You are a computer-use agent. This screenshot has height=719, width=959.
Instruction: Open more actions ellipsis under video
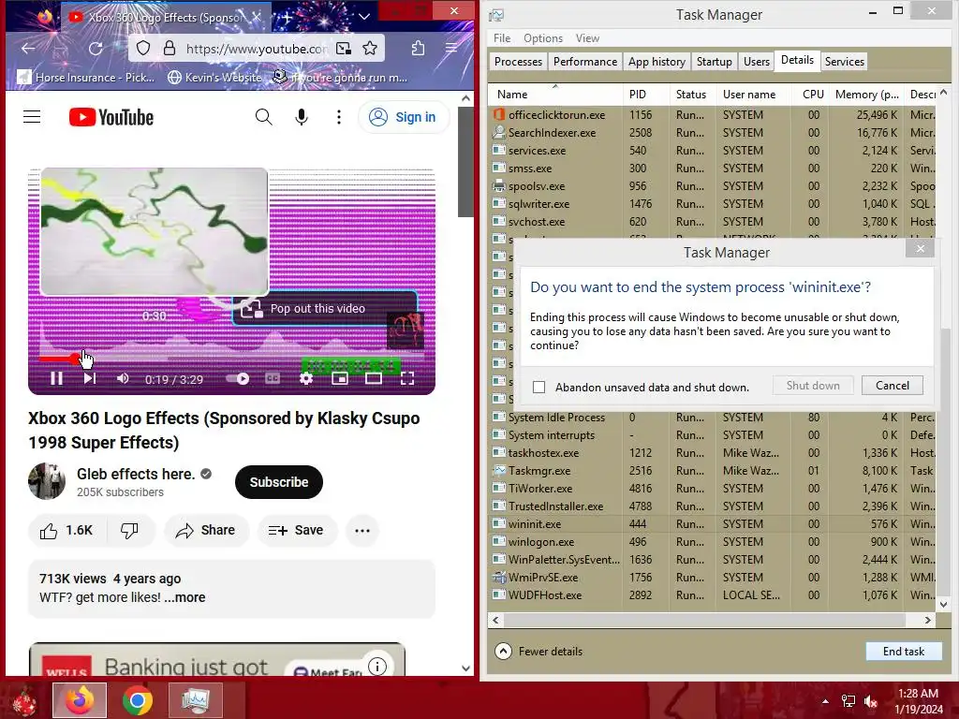(362, 531)
